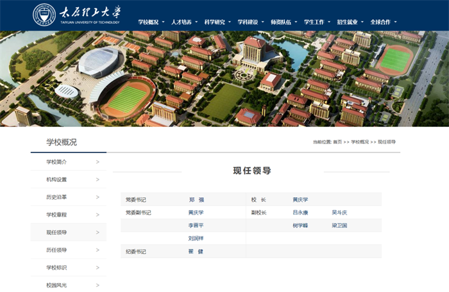Expand the 学科建设 dropdown arrow

coord(264,22)
